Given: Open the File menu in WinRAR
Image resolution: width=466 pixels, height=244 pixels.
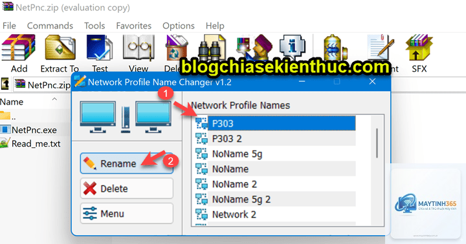Looking at the screenshot, I should (9, 26).
